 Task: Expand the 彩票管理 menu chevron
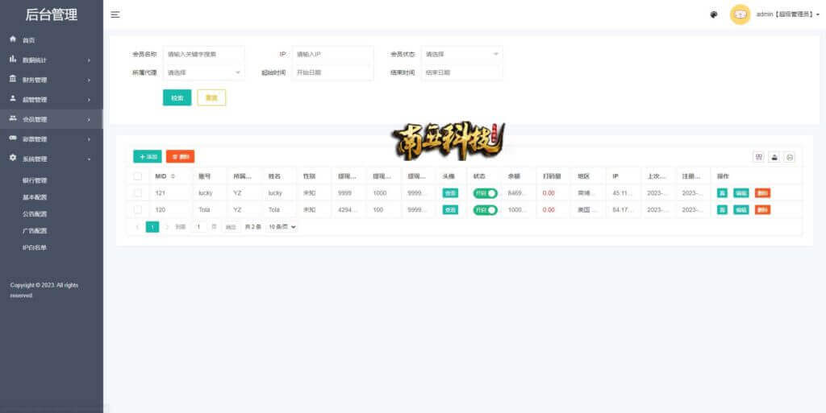[x=89, y=139]
